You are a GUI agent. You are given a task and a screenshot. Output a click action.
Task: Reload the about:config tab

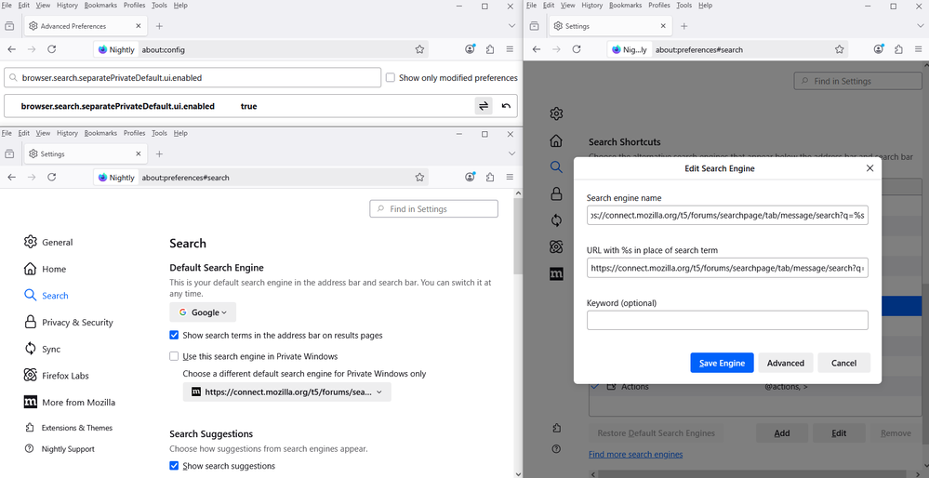tap(52, 49)
